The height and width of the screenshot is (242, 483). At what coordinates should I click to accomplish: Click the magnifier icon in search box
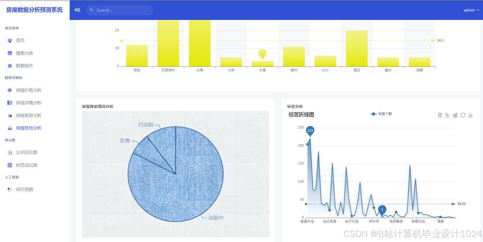(91, 10)
